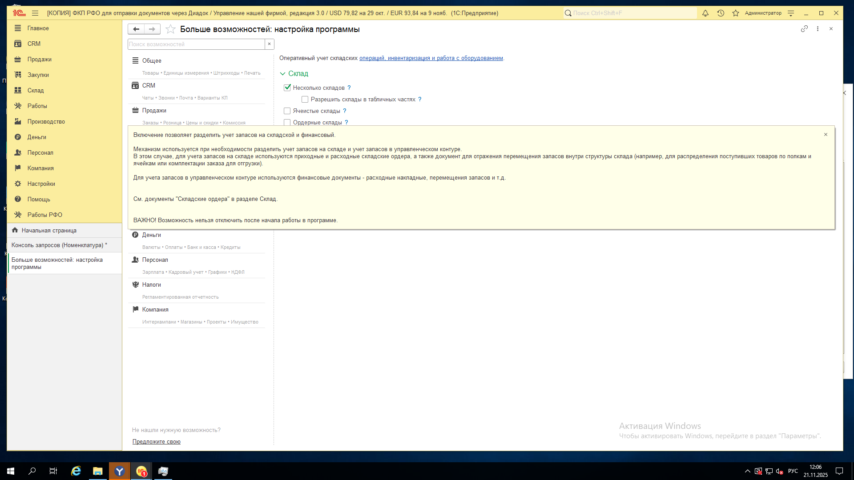This screenshot has width=854, height=480.
Task: Open the Производство section in sidebar
Action: pyautogui.click(x=46, y=122)
